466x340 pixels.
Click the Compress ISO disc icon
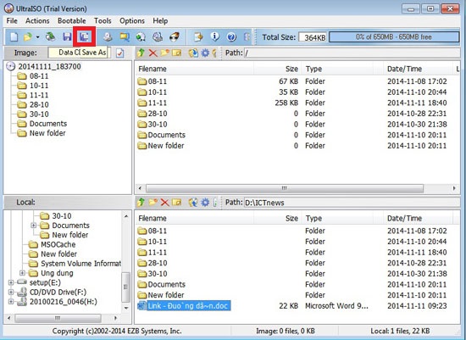click(158, 37)
